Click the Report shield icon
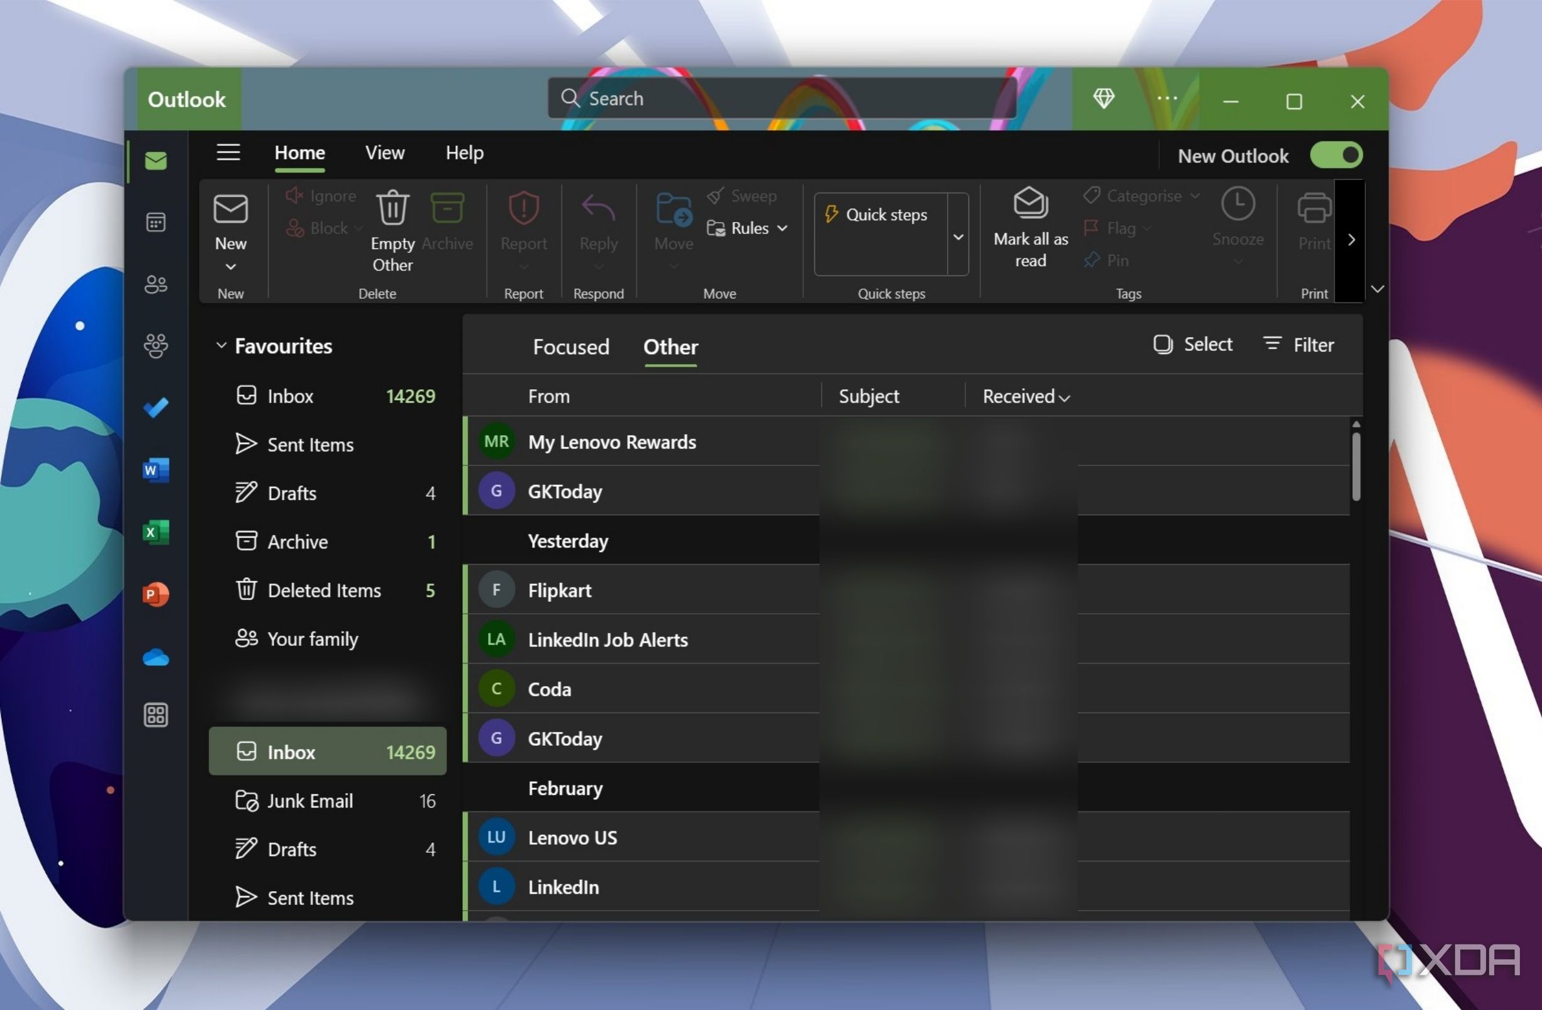The height and width of the screenshot is (1010, 1542). click(523, 208)
